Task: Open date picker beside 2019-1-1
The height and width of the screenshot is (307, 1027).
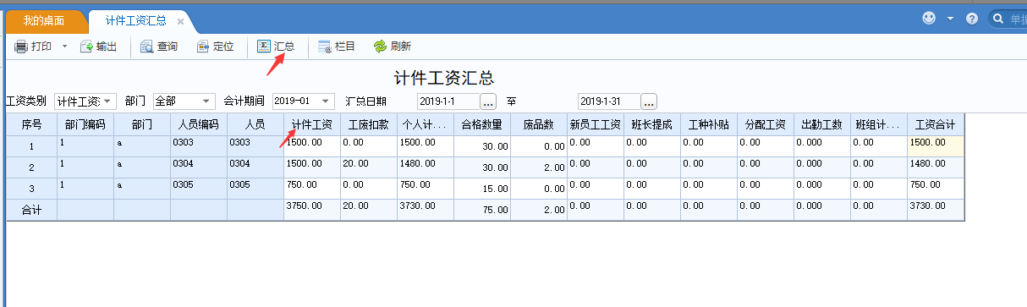Action: (488, 101)
